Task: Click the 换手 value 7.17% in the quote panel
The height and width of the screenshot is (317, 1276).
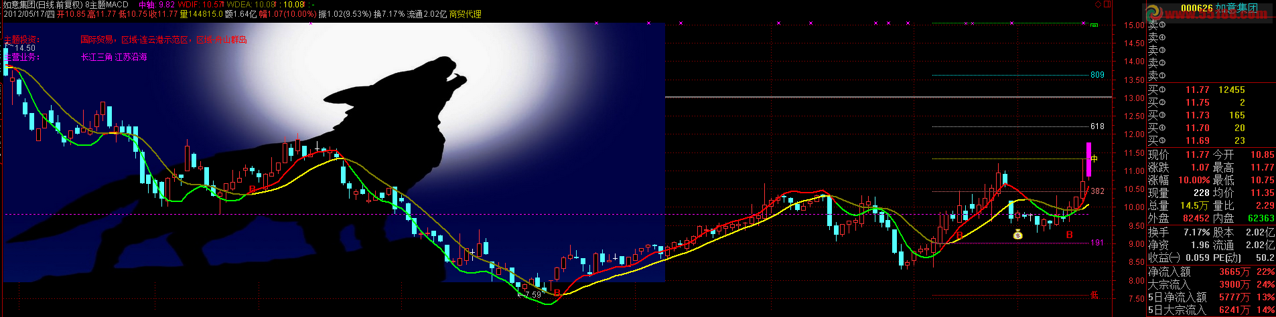Action: [x=1197, y=232]
